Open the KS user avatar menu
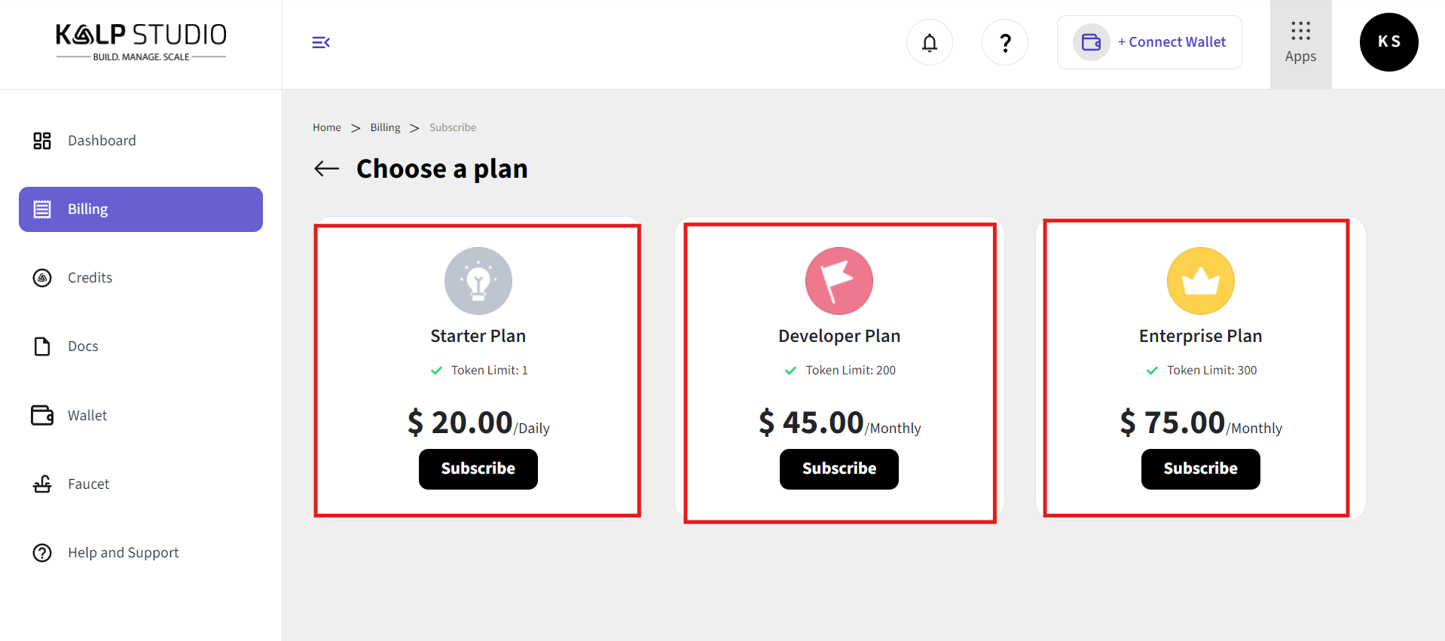Image resolution: width=1445 pixels, height=641 pixels. [x=1388, y=42]
